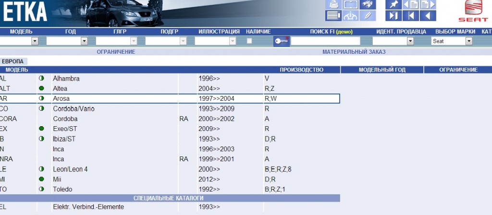Select the Leon/Leon 4 model
This screenshot has height=215, width=492.
tap(70, 169)
